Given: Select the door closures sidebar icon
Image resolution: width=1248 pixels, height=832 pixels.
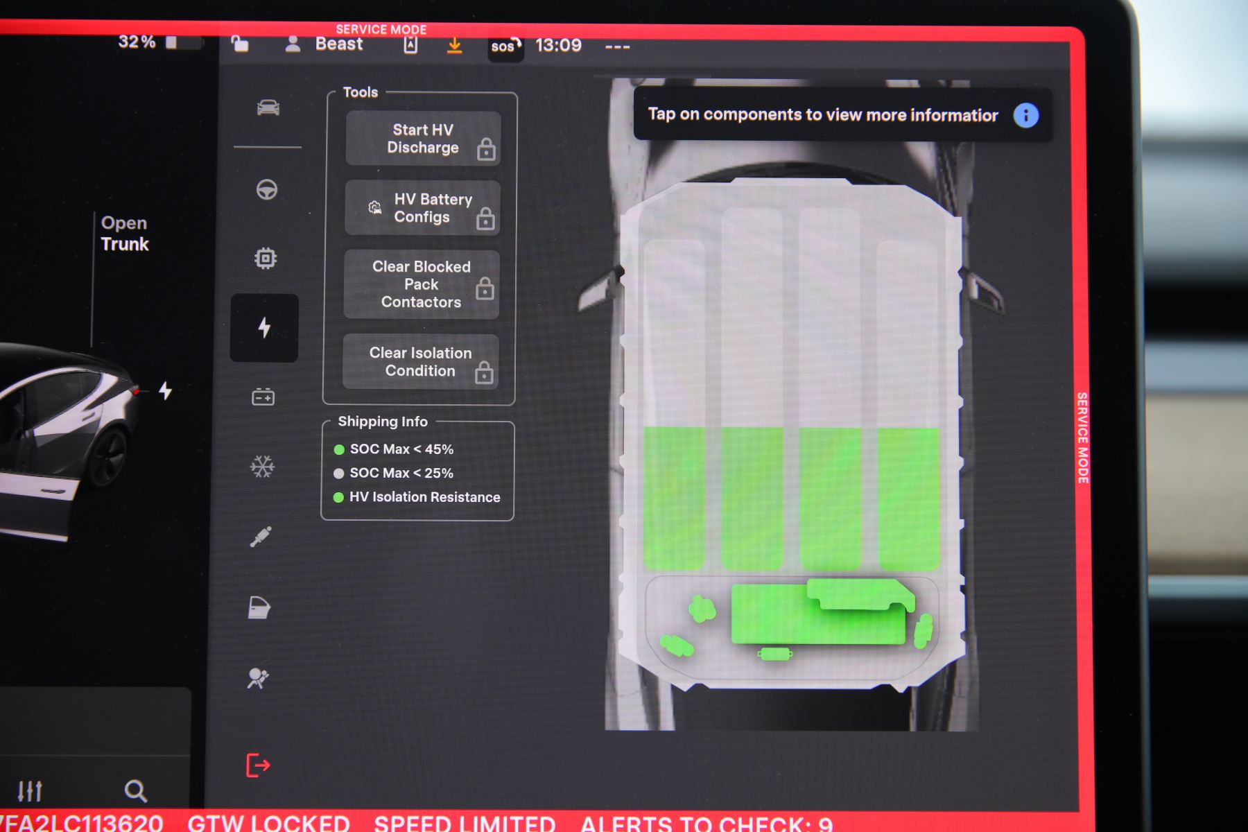Looking at the screenshot, I should tap(259, 607).
